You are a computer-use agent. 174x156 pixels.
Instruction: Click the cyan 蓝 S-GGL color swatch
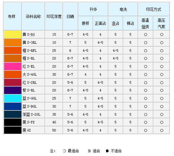[x=13, y=98]
